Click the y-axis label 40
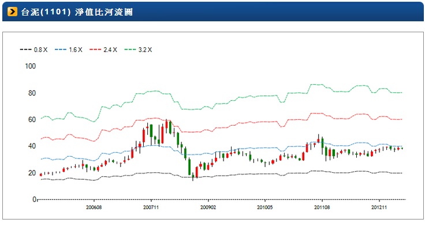Viewport: 425px width, 227px height. (32, 146)
